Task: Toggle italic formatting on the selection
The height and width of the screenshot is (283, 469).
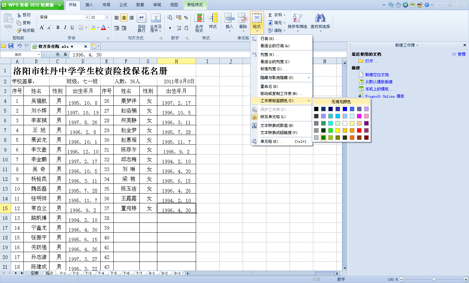Action: coord(65,28)
